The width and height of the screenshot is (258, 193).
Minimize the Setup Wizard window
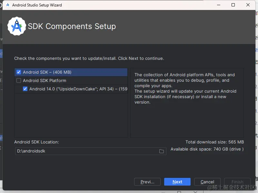218,5
